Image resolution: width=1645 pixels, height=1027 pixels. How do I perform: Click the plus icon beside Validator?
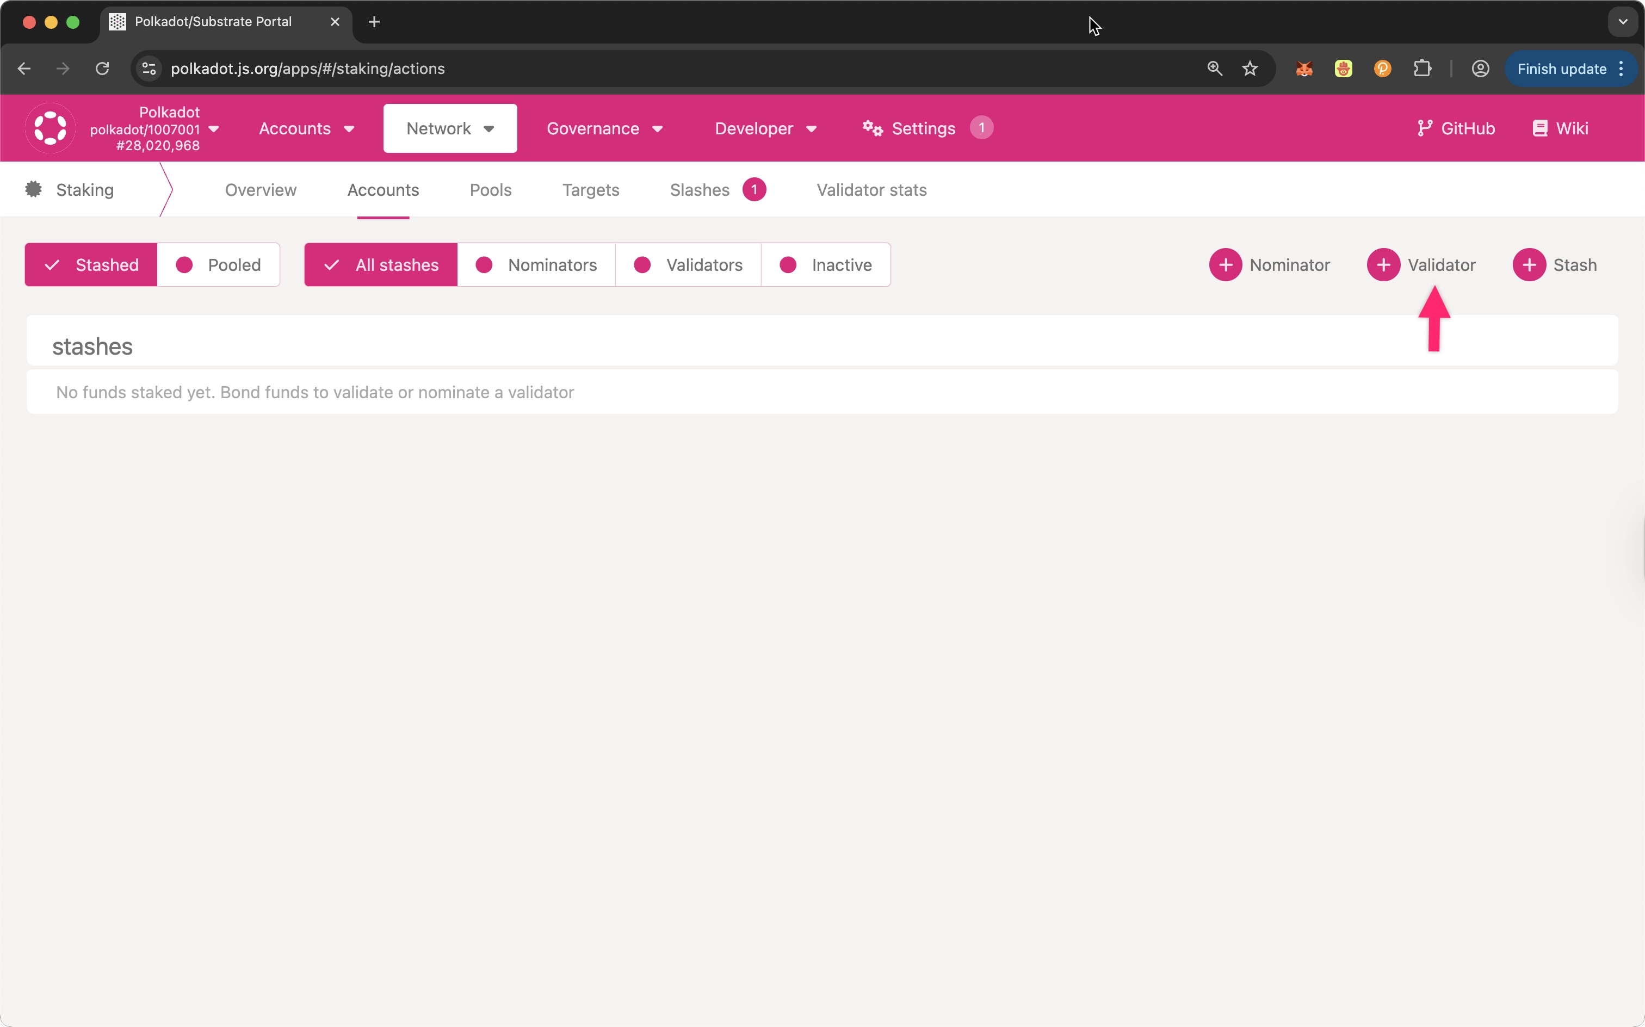(x=1383, y=265)
